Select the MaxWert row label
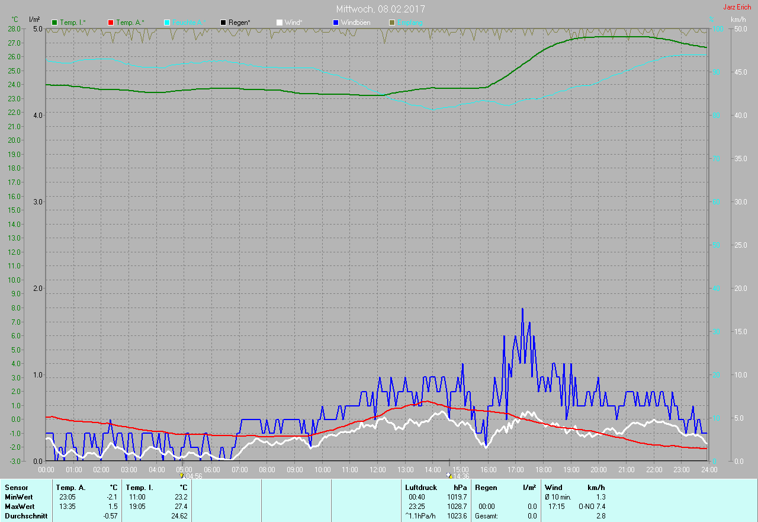 click(x=20, y=507)
